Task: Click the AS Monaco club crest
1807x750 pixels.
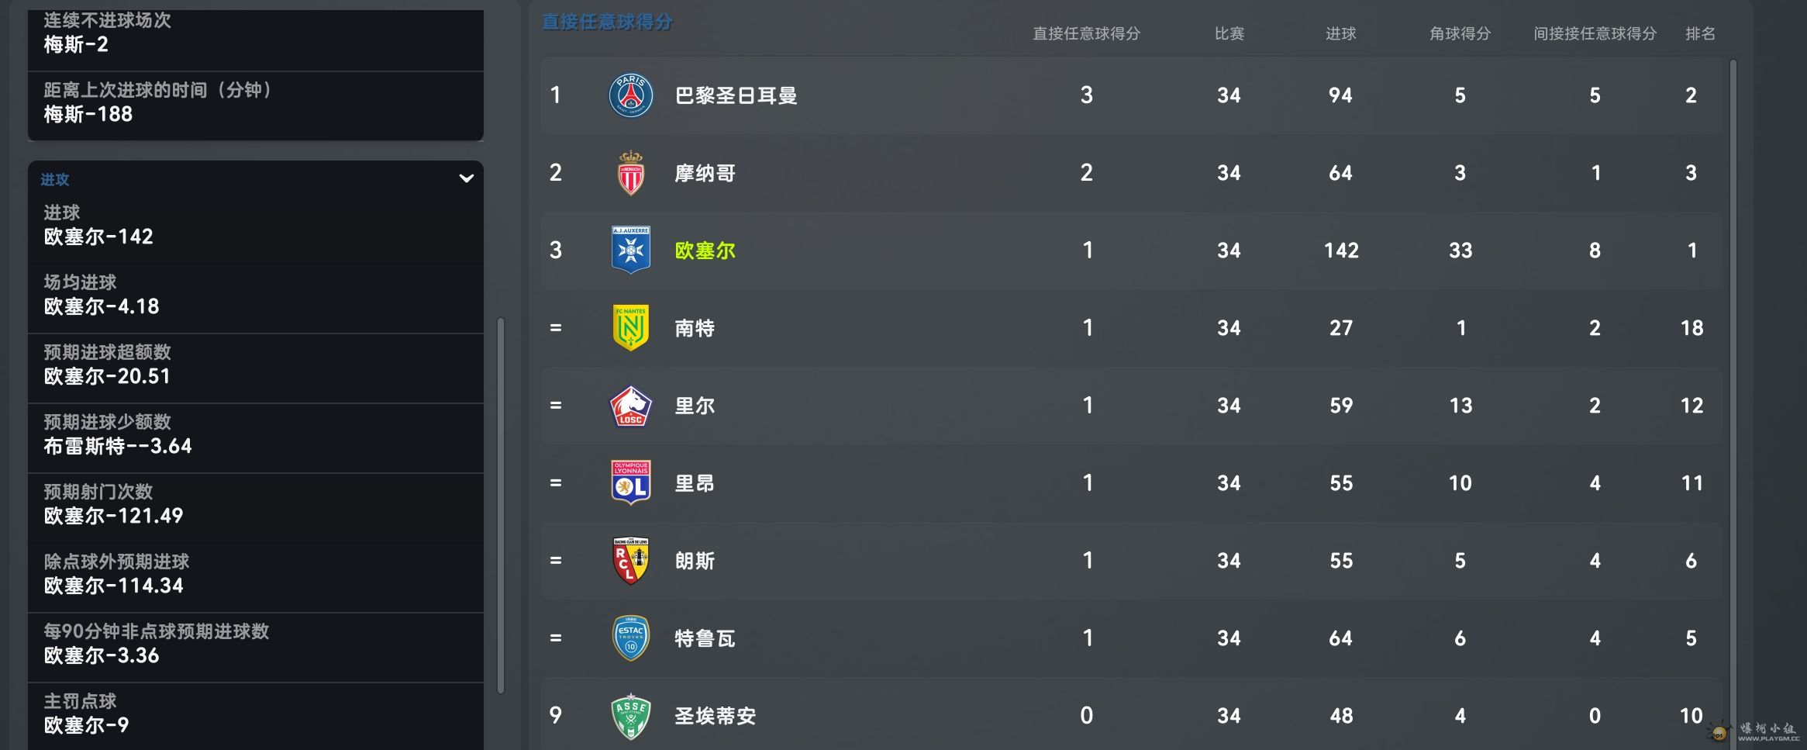Action: click(631, 173)
